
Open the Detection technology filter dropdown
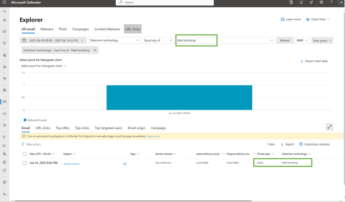[115, 41]
